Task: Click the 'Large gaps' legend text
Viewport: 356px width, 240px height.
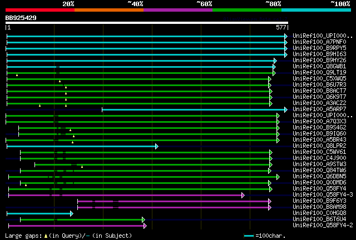Action: (23, 236)
